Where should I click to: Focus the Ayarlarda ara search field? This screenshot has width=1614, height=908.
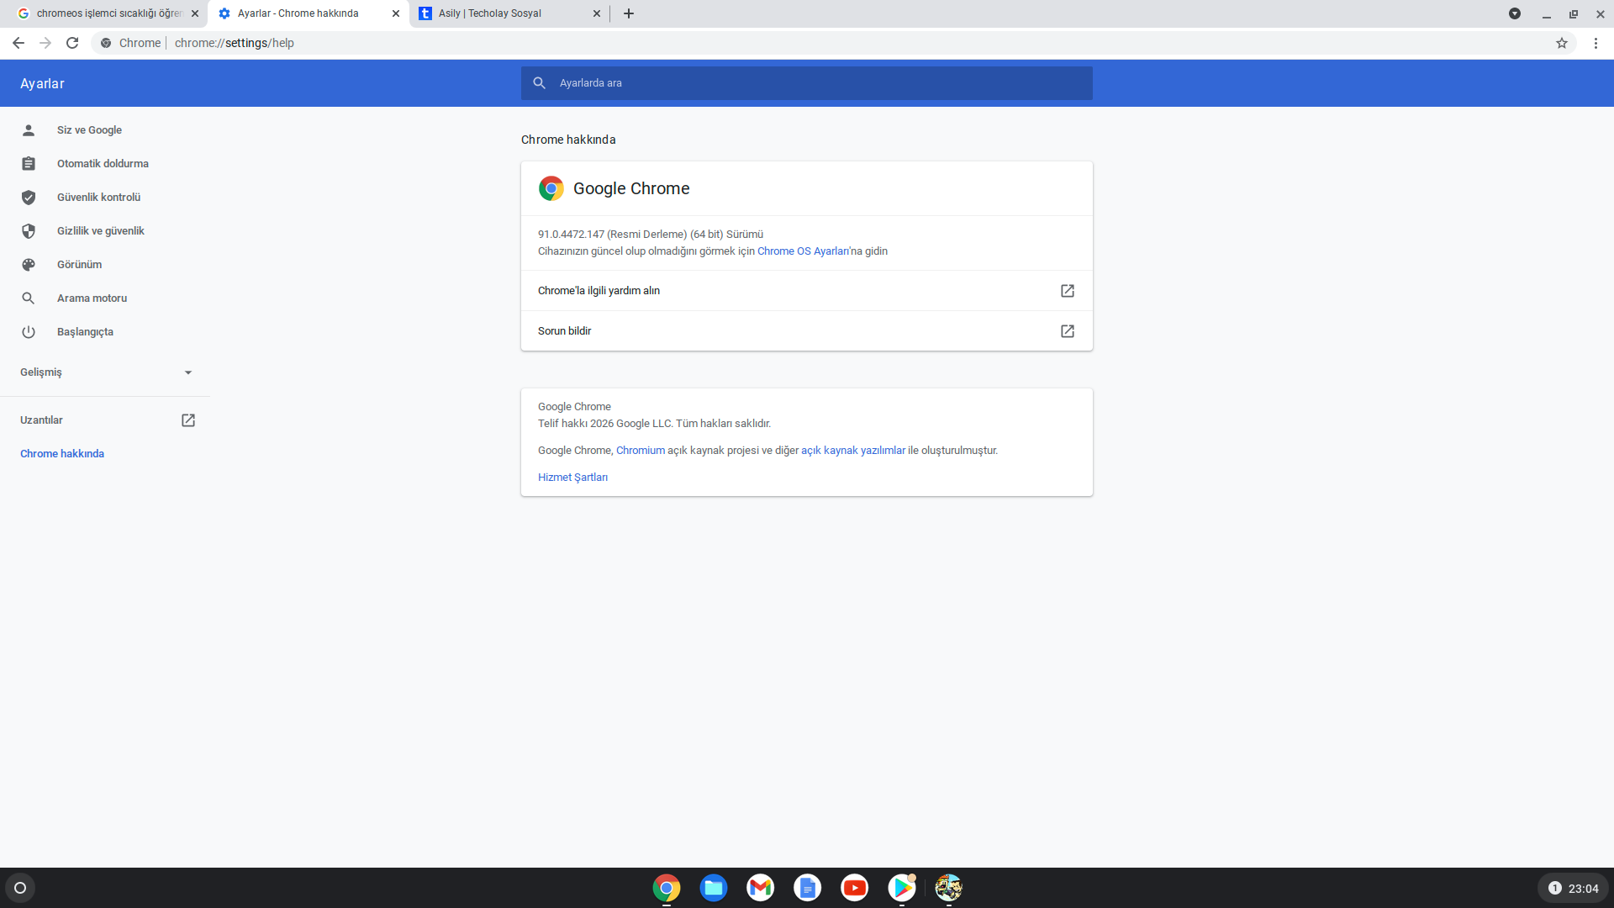coord(807,83)
